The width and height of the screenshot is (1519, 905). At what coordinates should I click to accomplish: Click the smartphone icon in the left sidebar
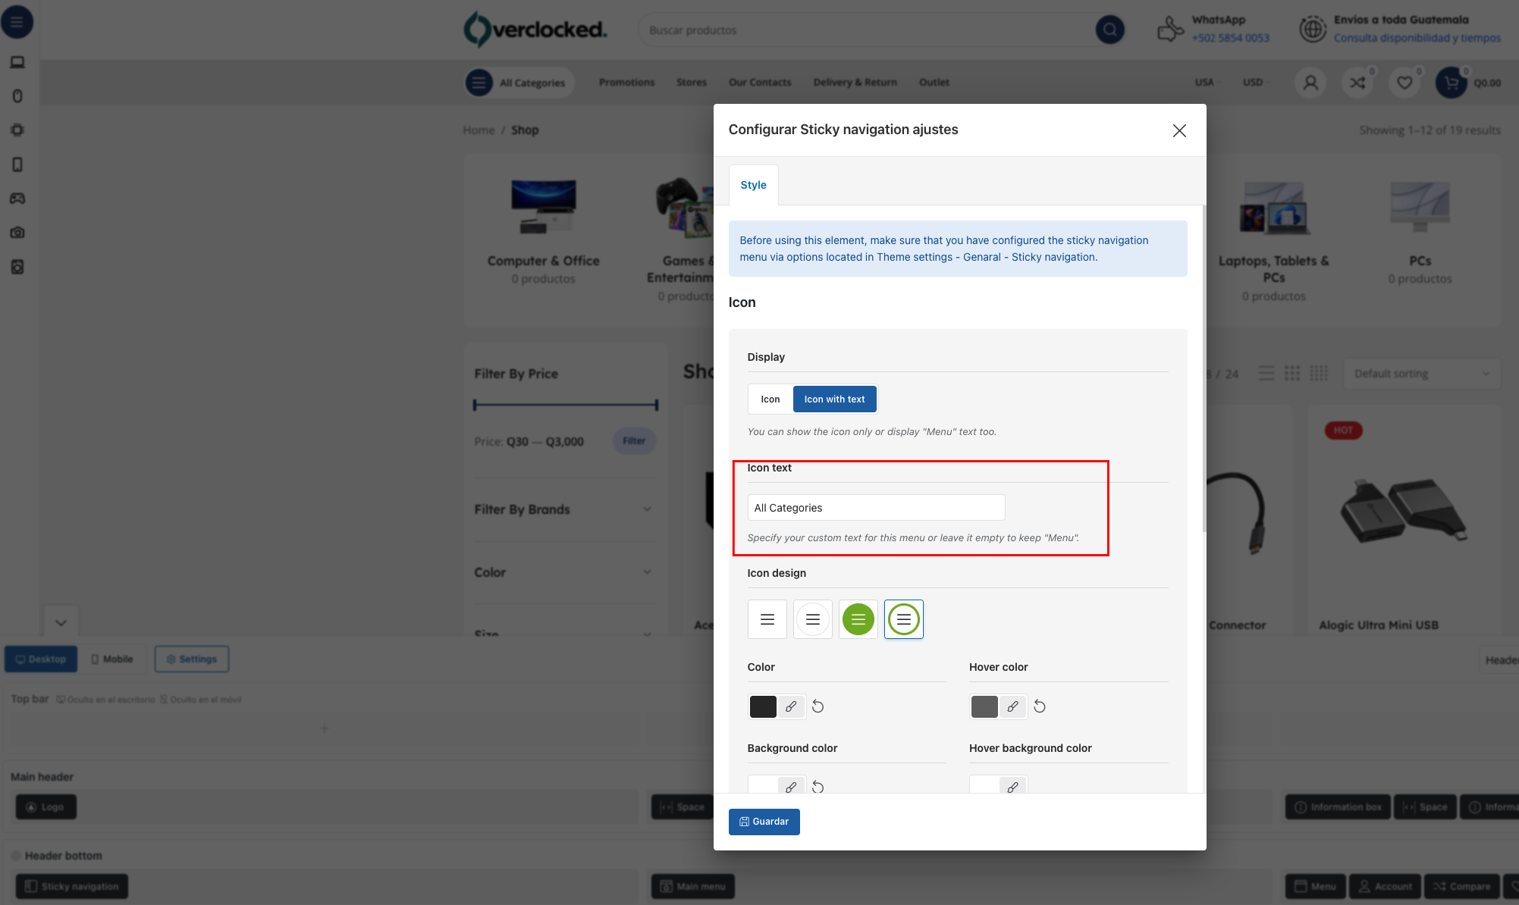[x=17, y=164]
